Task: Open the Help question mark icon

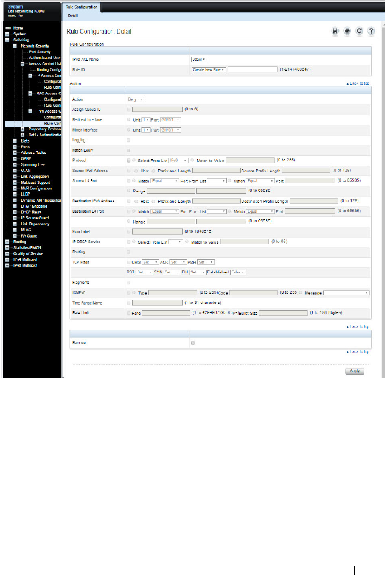Action: (x=371, y=31)
